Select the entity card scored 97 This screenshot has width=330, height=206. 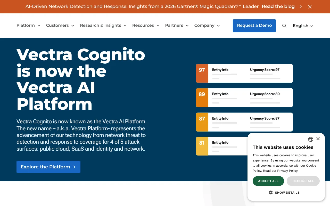(244, 73)
